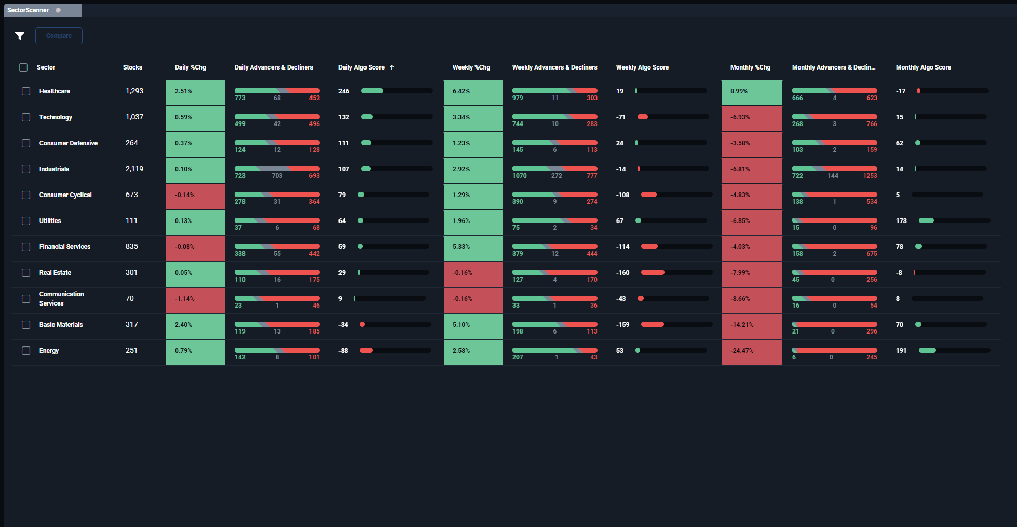Viewport: 1017px width, 527px height.
Task: Open the Utilities sector name
Action: 50,221
